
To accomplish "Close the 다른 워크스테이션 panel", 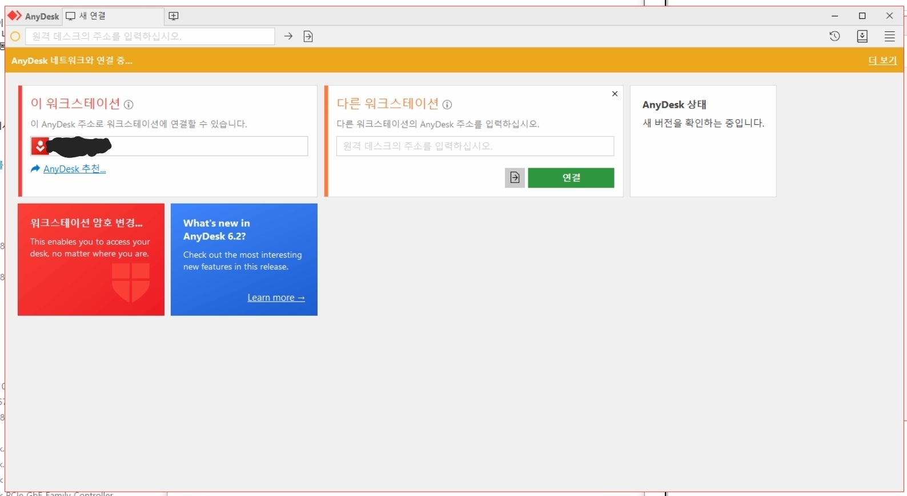I will [615, 93].
